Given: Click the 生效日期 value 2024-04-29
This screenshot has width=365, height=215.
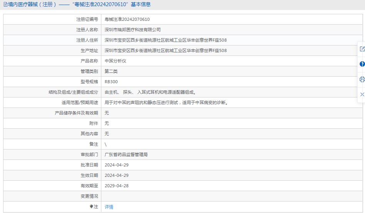Looking at the screenshot, I should (116, 175).
